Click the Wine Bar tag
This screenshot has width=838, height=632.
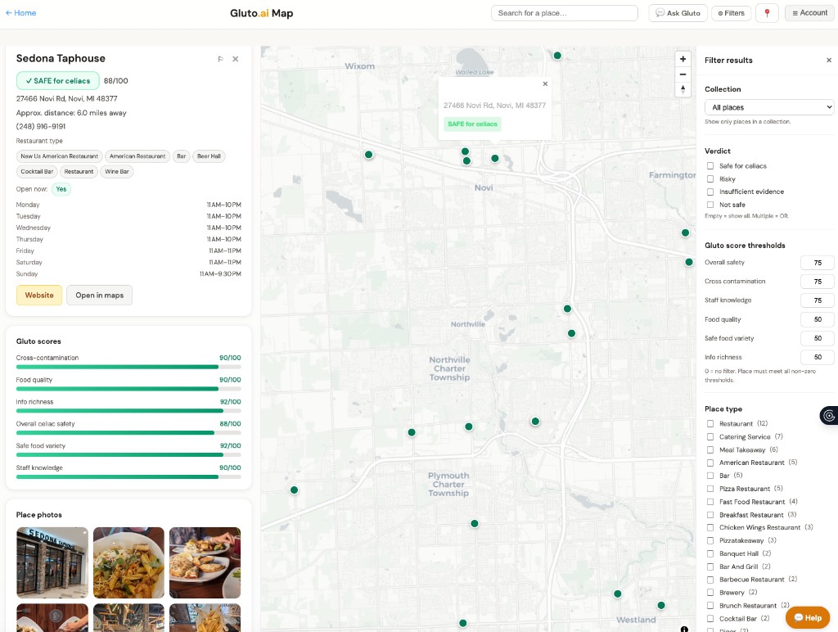pyautogui.click(x=117, y=172)
